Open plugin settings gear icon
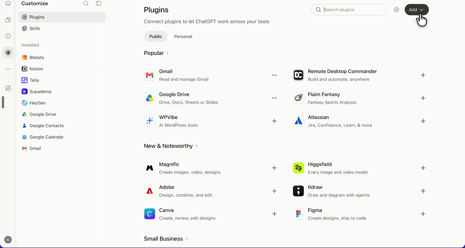Screen dimensions: 465x248 [x=396, y=10]
